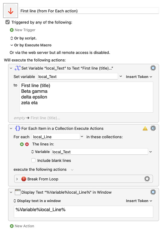Click the 'delta epsilon' text line

(x=34, y=97)
